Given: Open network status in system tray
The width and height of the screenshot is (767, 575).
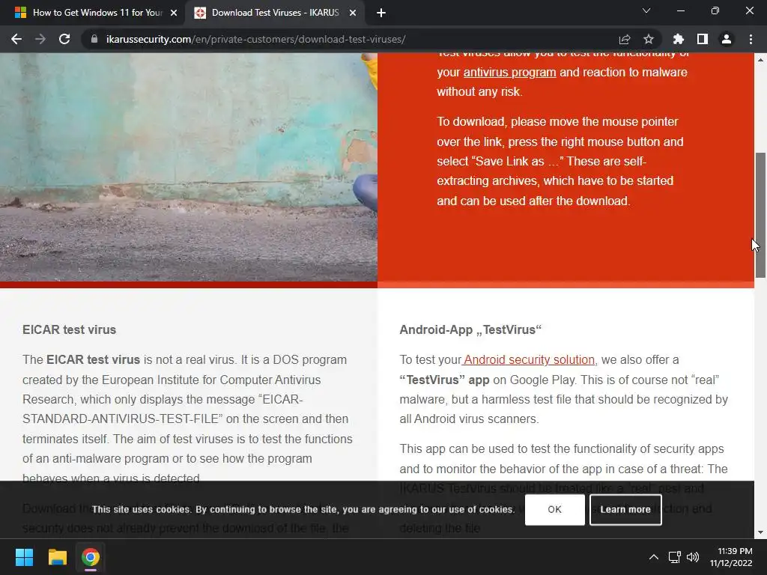Looking at the screenshot, I should 675,557.
